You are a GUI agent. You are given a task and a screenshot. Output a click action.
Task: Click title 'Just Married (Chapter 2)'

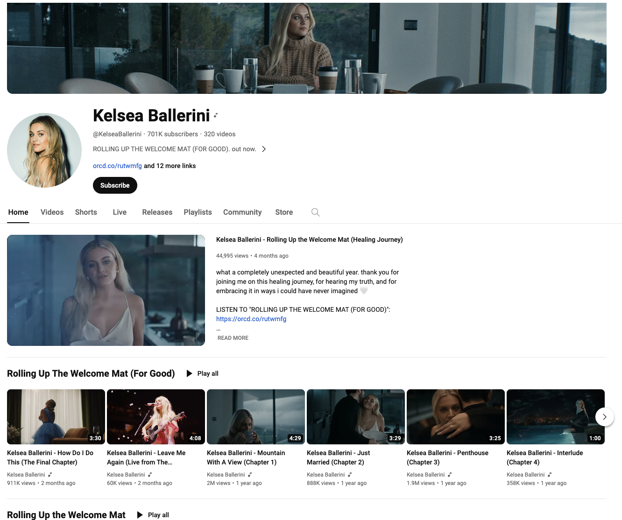[x=339, y=457]
